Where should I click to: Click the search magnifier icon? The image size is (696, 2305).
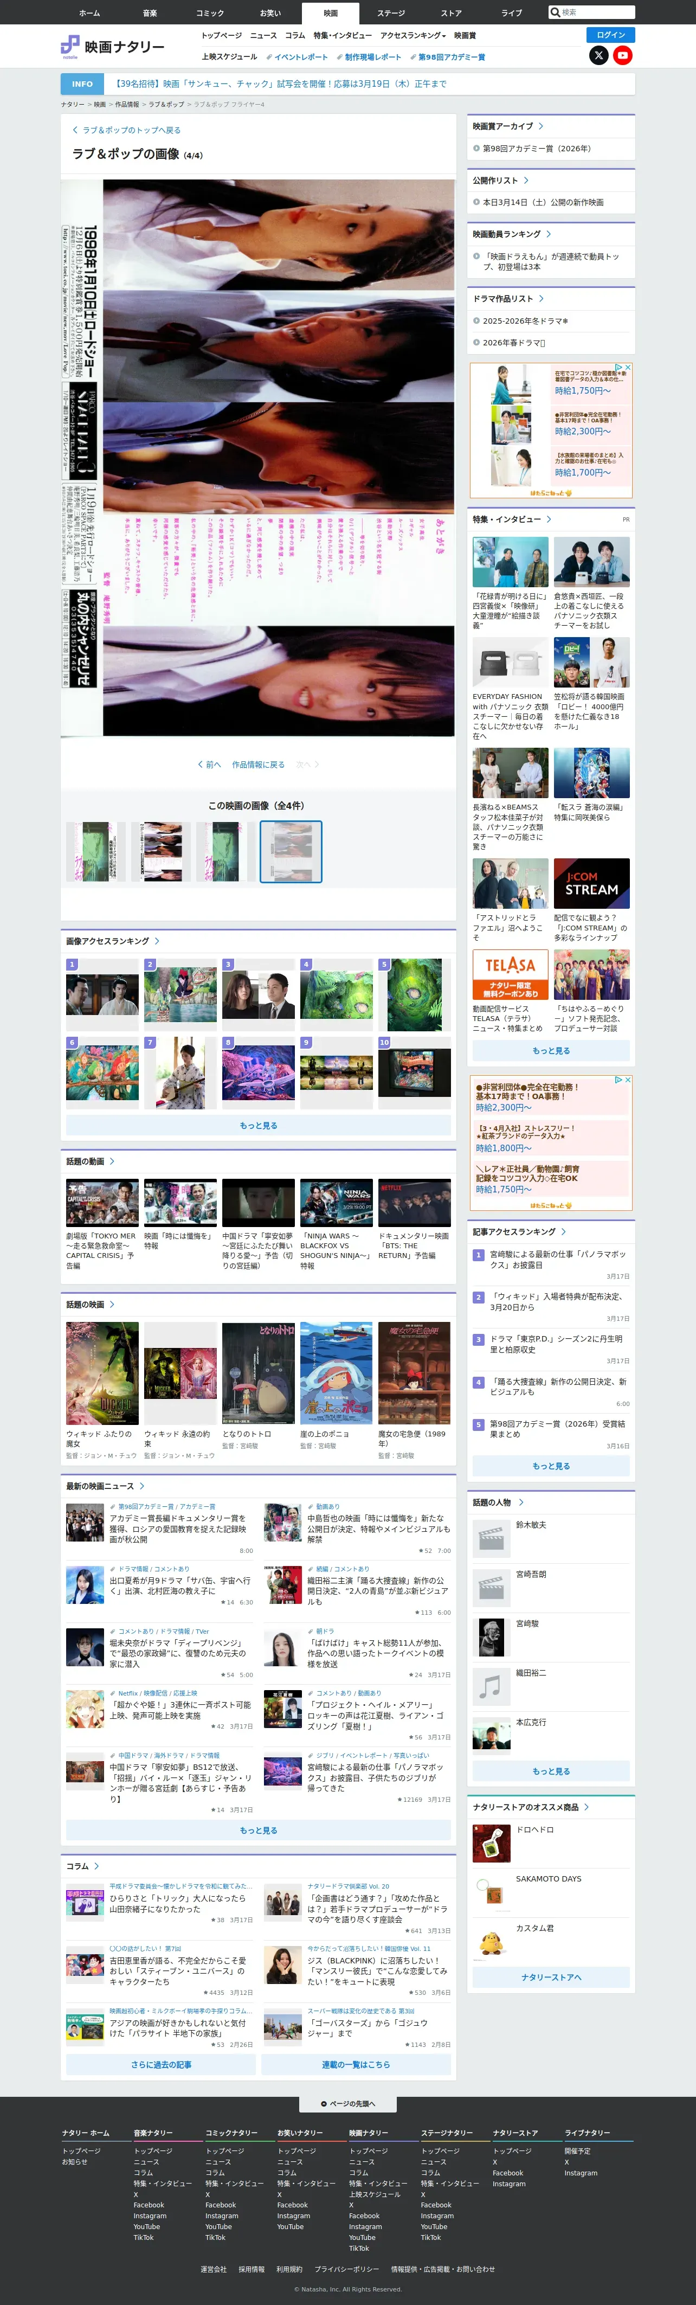click(555, 12)
